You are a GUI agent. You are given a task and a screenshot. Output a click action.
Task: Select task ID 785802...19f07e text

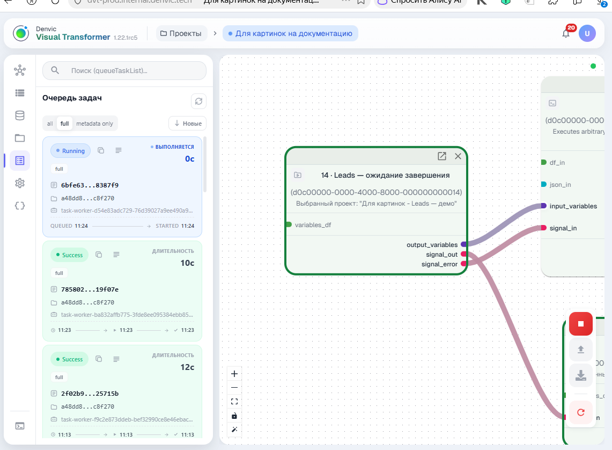[90, 289]
